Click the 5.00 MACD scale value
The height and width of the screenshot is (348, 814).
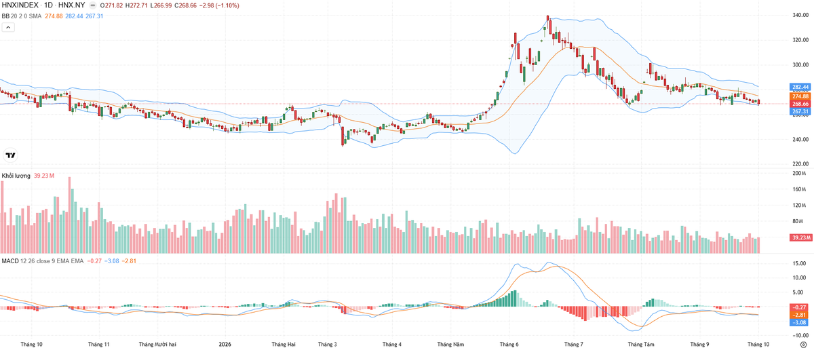(x=798, y=293)
